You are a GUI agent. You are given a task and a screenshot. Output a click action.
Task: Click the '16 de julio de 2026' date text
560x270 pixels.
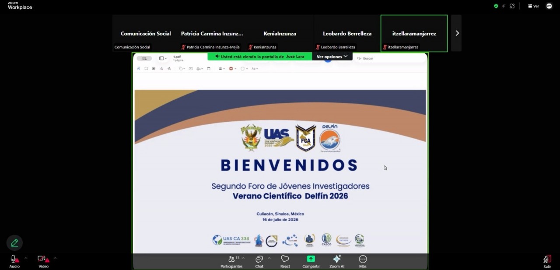[x=280, y=220]
